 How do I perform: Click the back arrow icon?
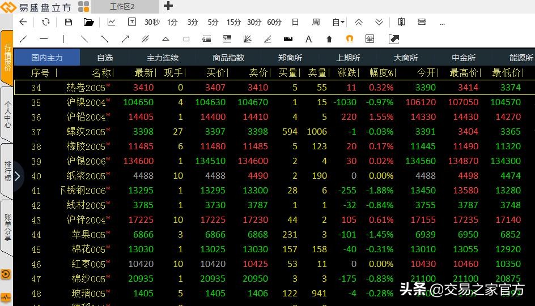[23, 22]
